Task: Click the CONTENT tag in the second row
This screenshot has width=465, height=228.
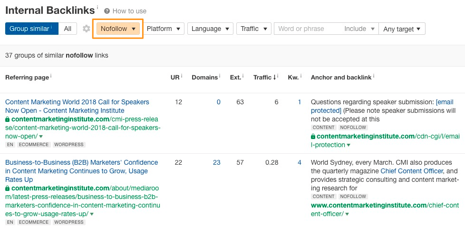Action: point(323,197)
